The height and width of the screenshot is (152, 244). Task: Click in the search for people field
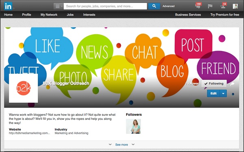point(105,6)
